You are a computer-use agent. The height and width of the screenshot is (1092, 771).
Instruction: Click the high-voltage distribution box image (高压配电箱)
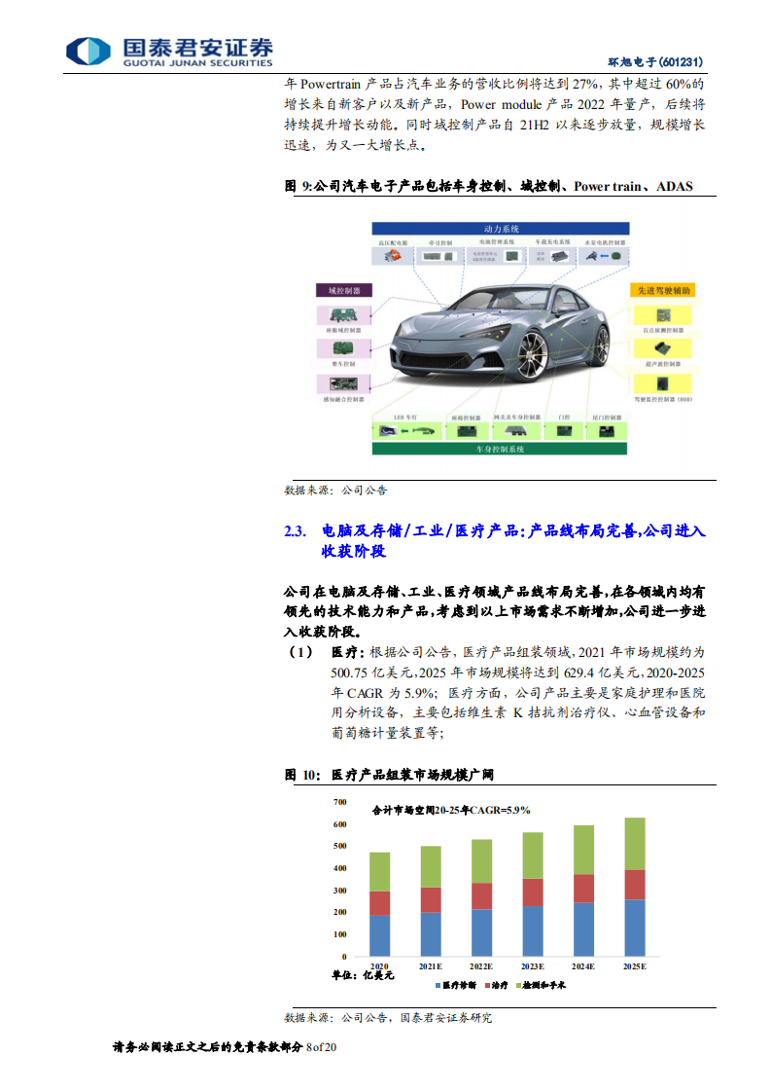click(x=393, y=256)
